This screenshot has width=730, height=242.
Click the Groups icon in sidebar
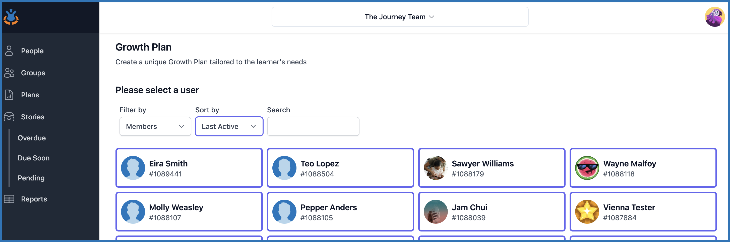click(9, 73)
